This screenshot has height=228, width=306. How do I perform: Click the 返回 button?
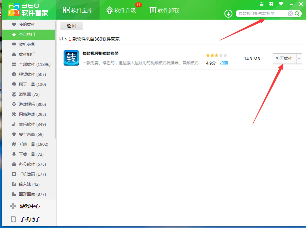(72, 26)
